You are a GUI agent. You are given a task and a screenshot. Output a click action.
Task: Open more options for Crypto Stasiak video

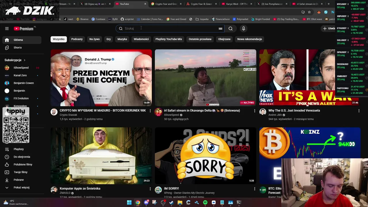(x=150, y=111)
